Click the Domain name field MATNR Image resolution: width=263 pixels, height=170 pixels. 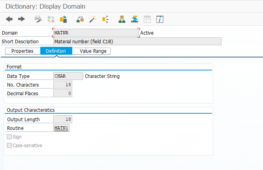(x=96, y=33)
